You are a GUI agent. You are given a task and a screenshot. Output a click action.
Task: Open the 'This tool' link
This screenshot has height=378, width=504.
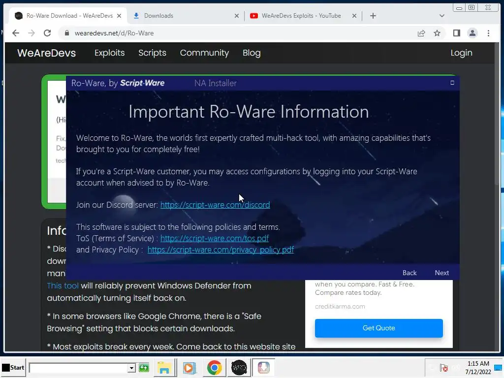pyautogui.click(x=63, y=285)
